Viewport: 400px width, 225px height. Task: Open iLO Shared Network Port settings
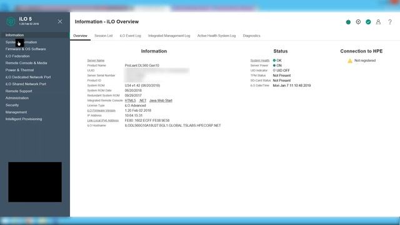26,84
